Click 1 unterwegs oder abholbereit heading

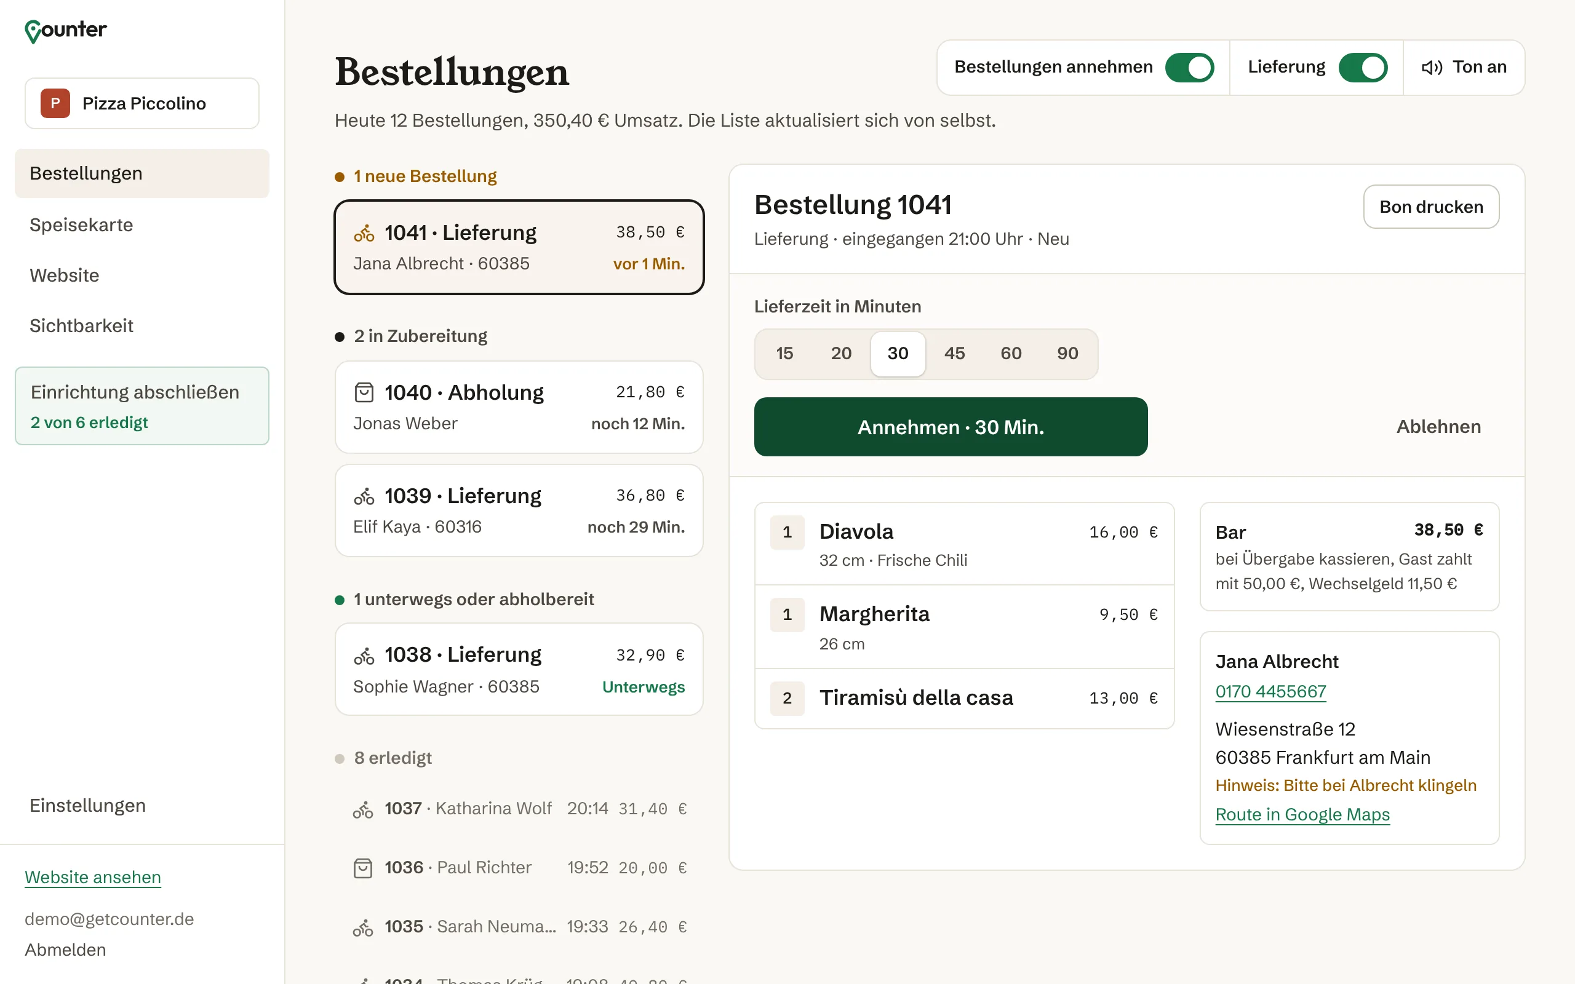click(473, 600)
